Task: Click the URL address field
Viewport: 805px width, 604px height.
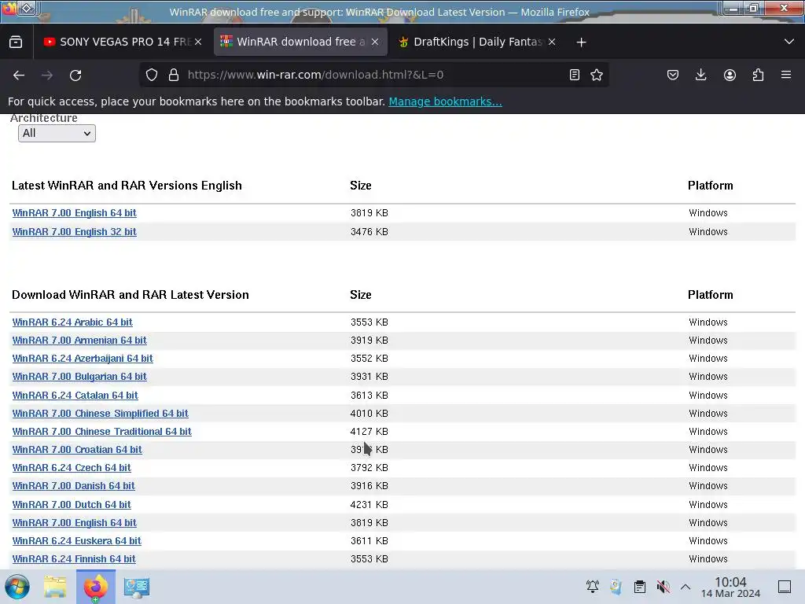Action: pyautogui.click(x=375, y=75)
